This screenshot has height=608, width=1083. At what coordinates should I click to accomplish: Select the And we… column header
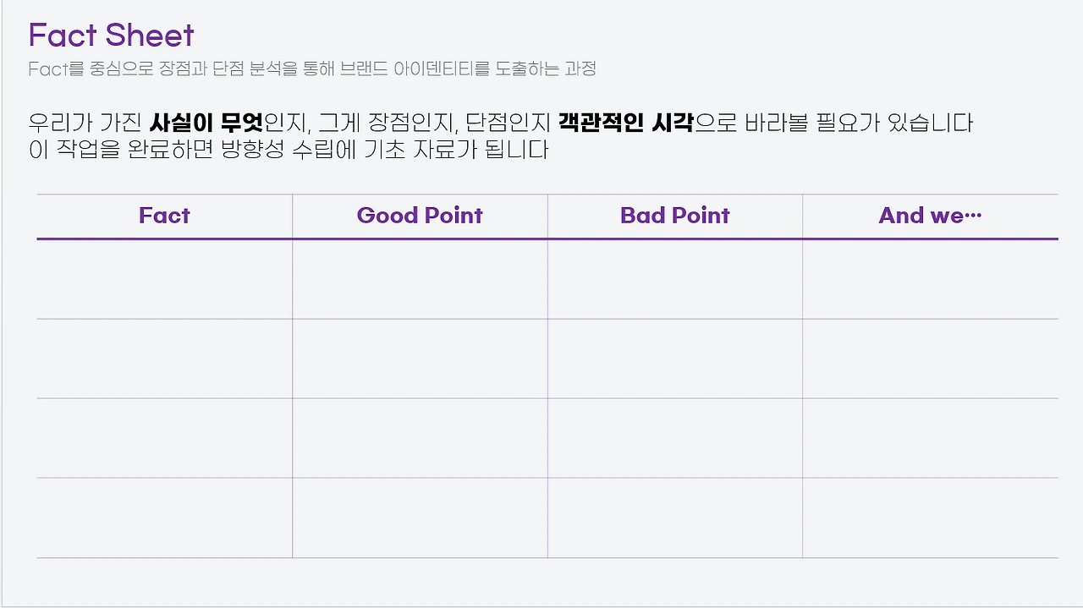point(930,216)
